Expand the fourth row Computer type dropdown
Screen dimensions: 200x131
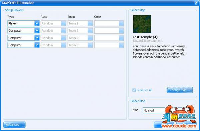pos(23,45)
